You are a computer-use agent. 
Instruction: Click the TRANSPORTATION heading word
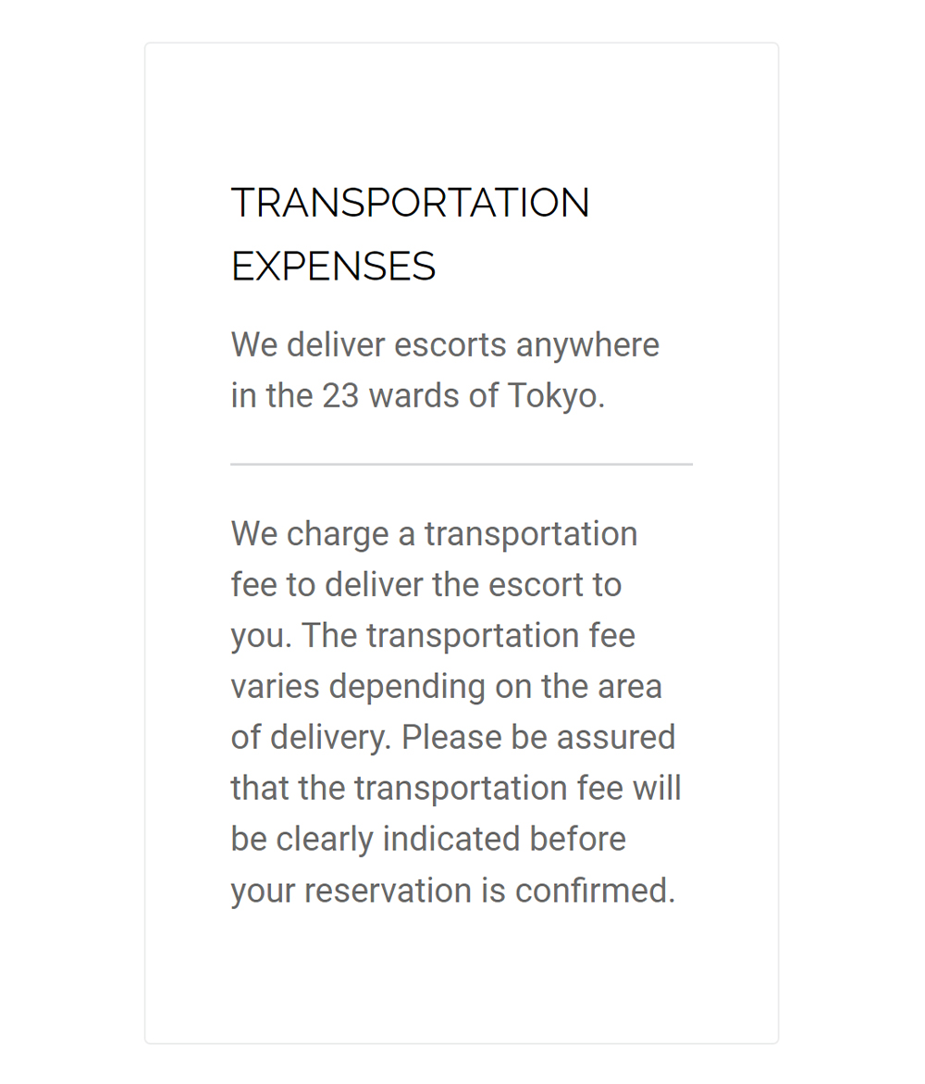coord(411,203)
